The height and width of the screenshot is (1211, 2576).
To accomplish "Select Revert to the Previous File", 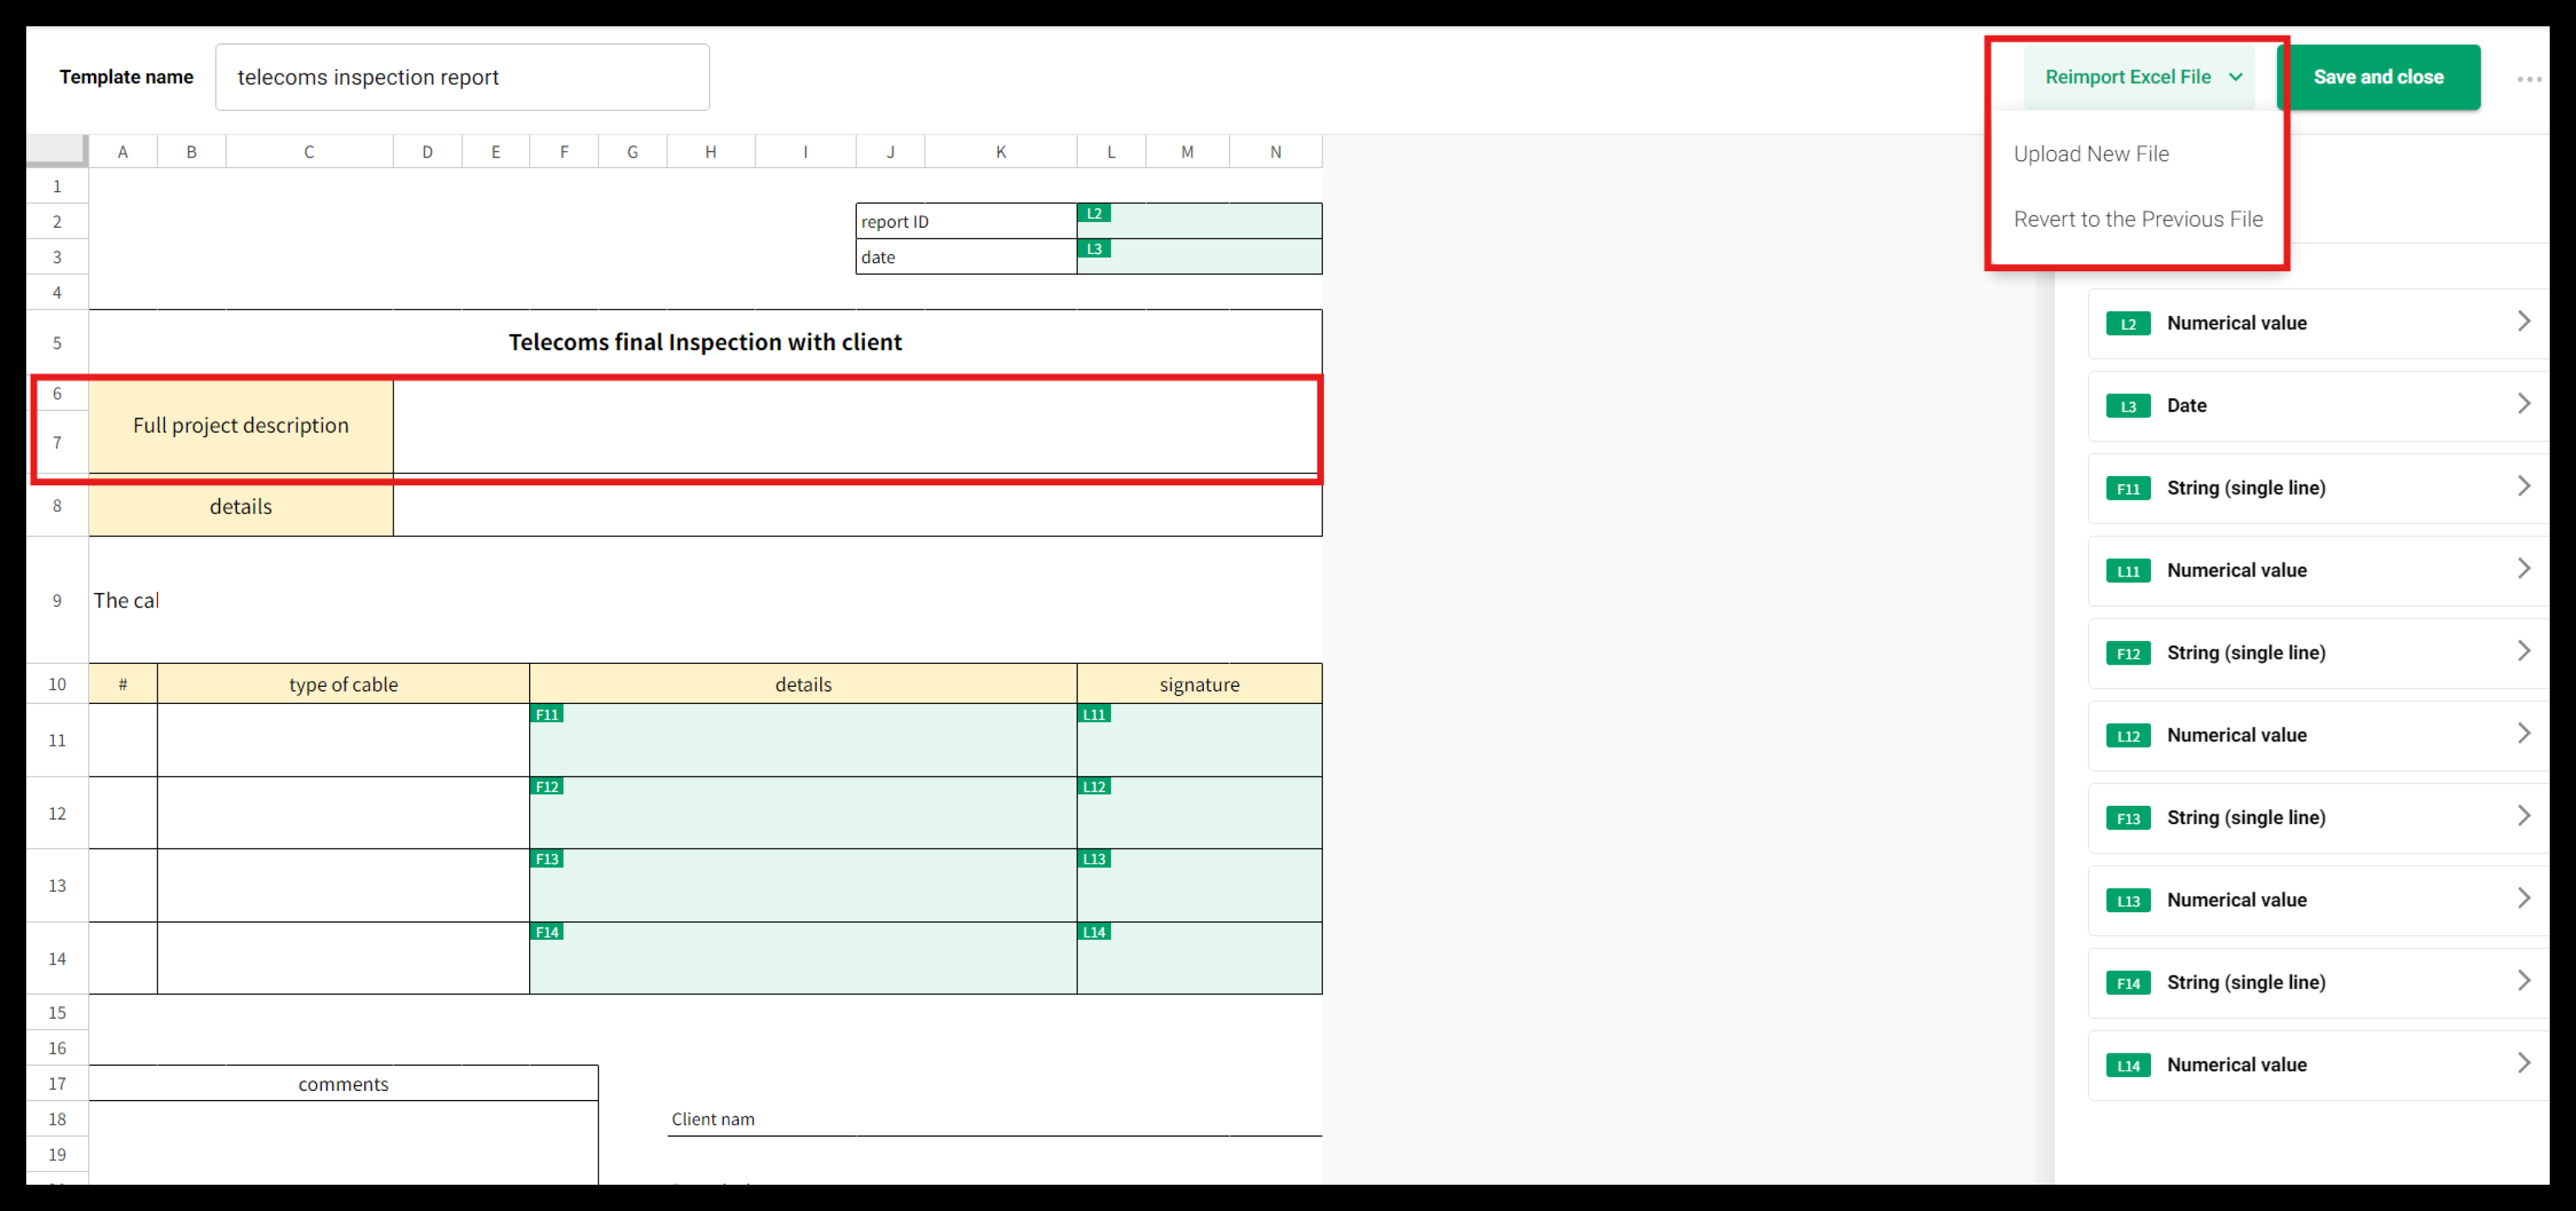I will pyautogui.click(x=2137, y=219).
